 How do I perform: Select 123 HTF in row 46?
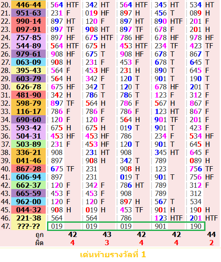click(169, 218)
